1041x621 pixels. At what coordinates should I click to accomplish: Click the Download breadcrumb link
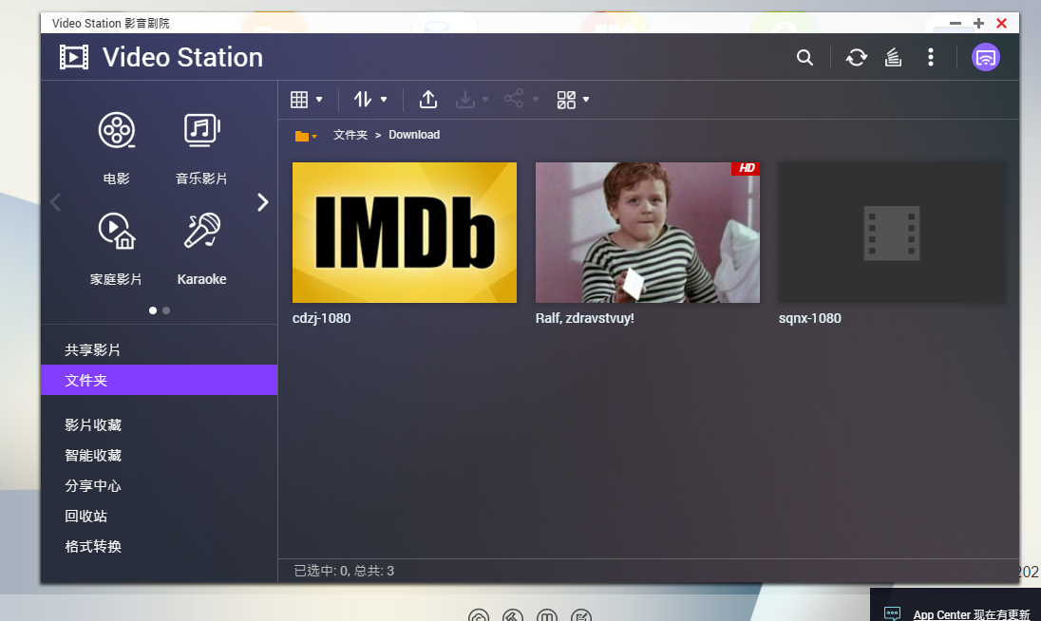pos(414,135)
